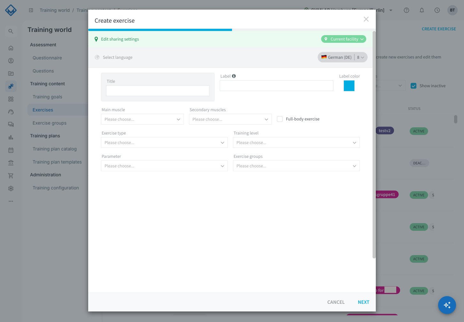Click into the Title input field
Image resolution: width=464 pixels, height=322 pixels.
tap(158, 91)
